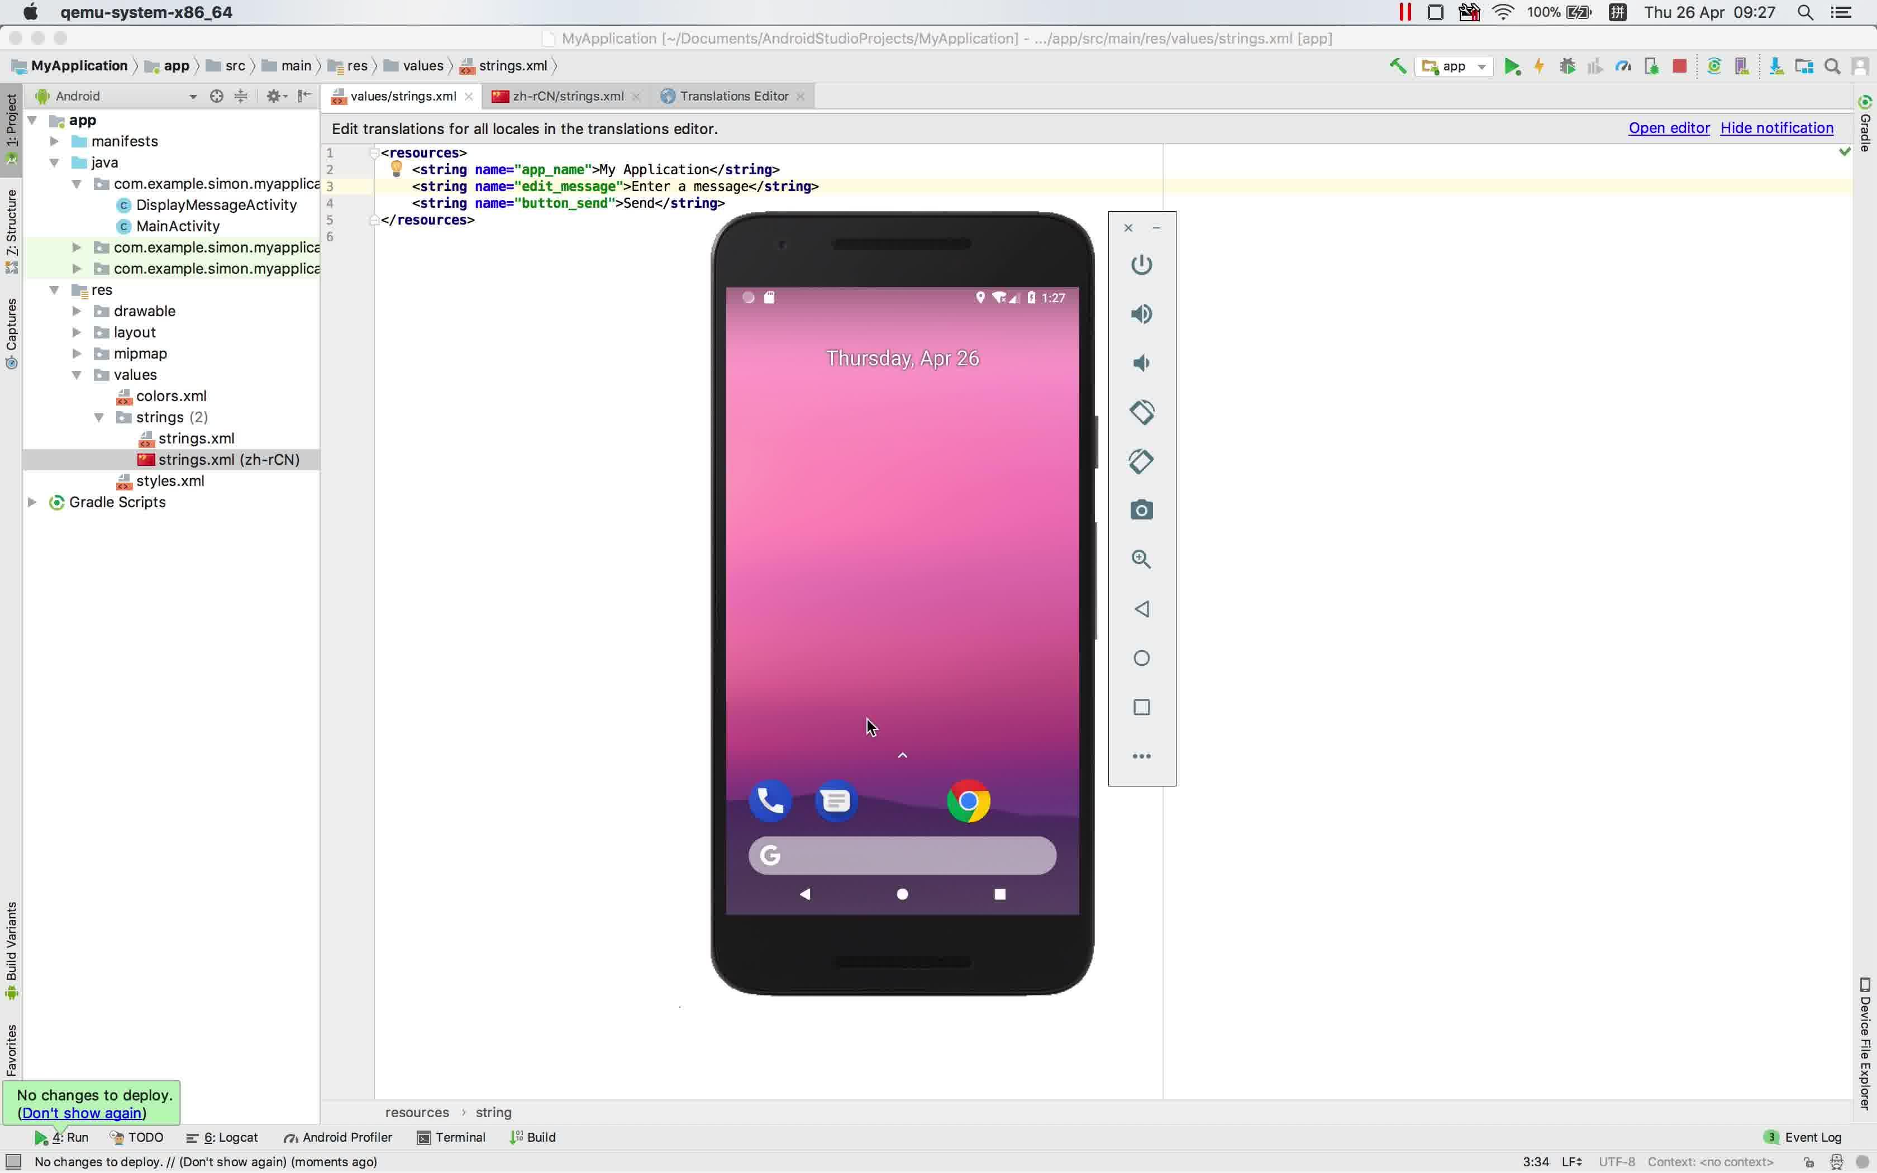The image size is (1877, 1173).
Task: Start debugging with the bug icon
Action: click(1567, 66)
